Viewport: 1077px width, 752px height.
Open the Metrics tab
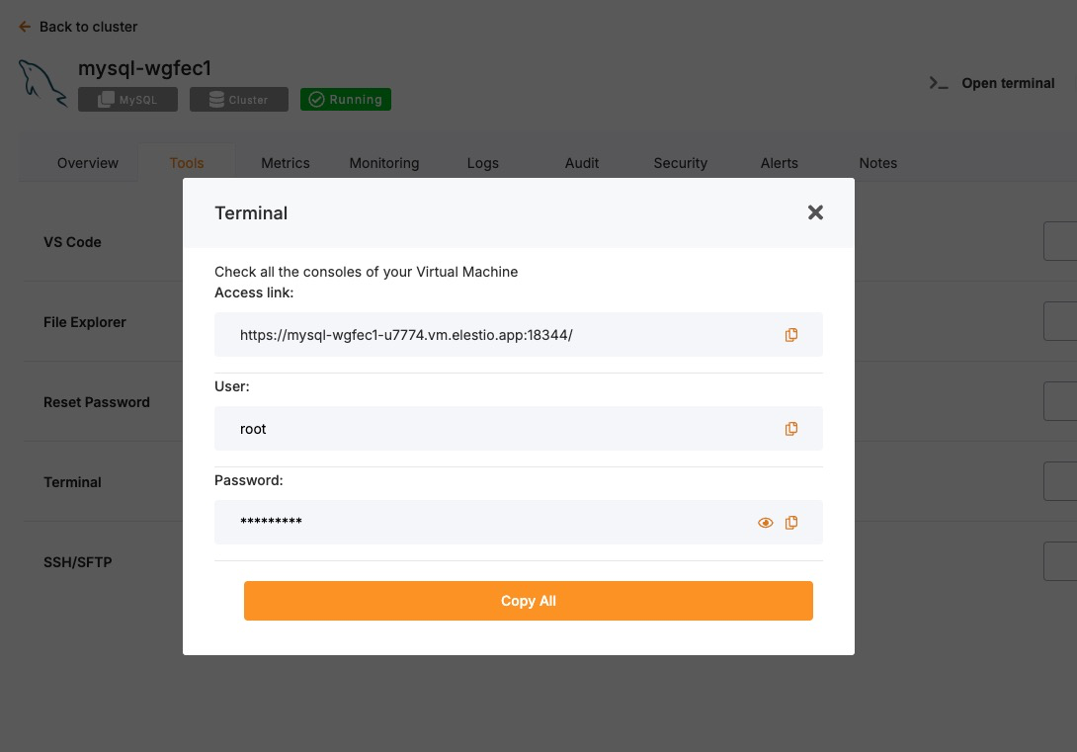tap(286, 163)
